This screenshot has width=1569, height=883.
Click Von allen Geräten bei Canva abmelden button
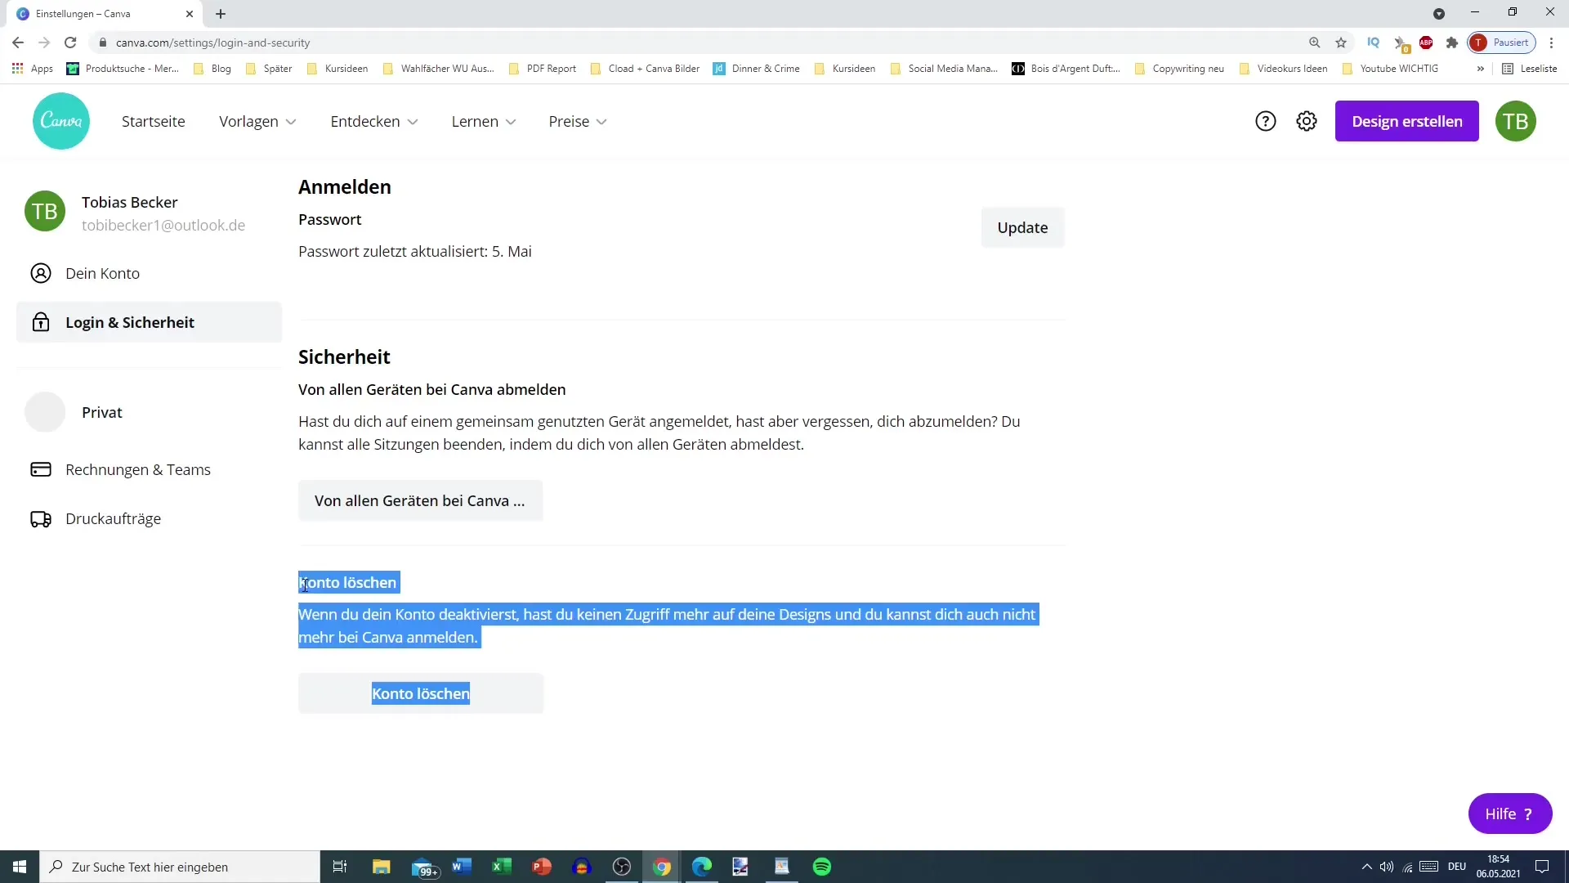tap(420, 500)
